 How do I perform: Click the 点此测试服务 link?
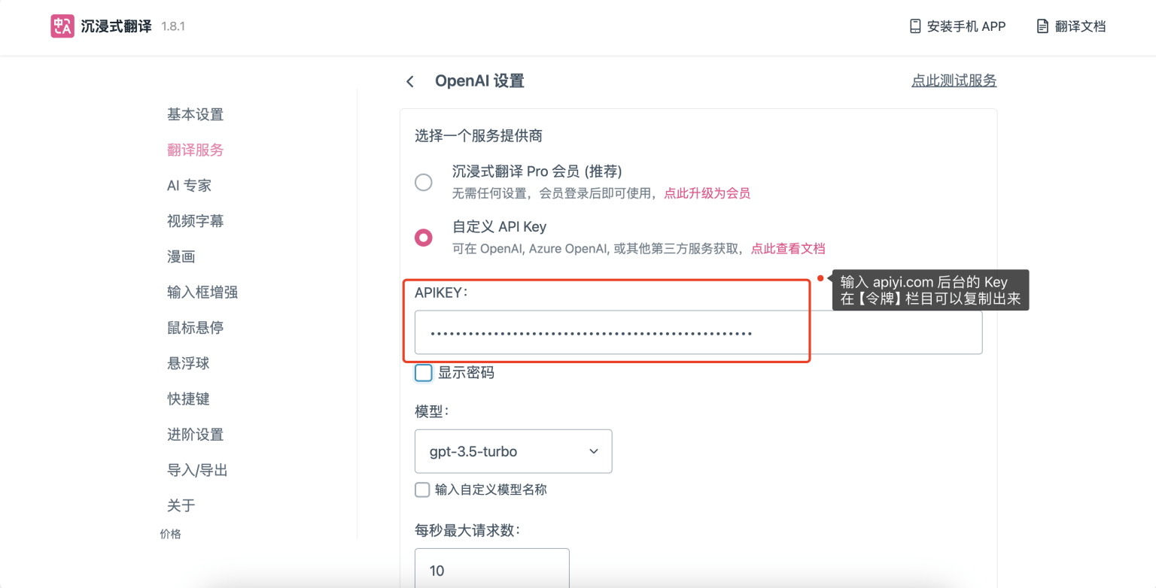(954, 80)
